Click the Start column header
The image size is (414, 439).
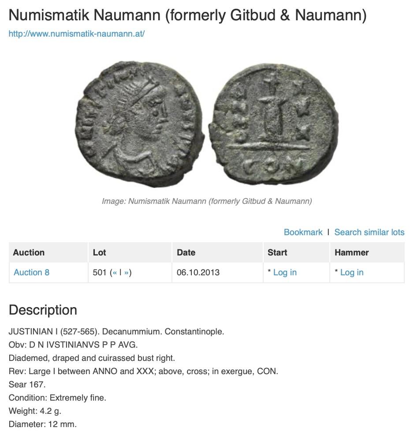tap(277, 252)
